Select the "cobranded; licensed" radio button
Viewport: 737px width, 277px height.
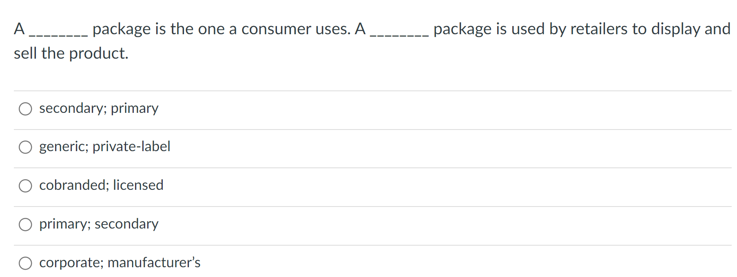(x=26, y=186)
